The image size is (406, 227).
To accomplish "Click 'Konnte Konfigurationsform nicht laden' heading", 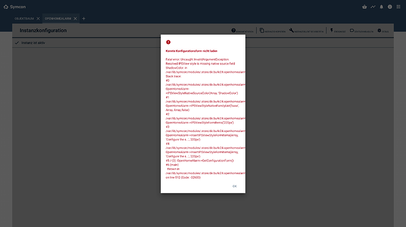I will (x=191, y=51).
